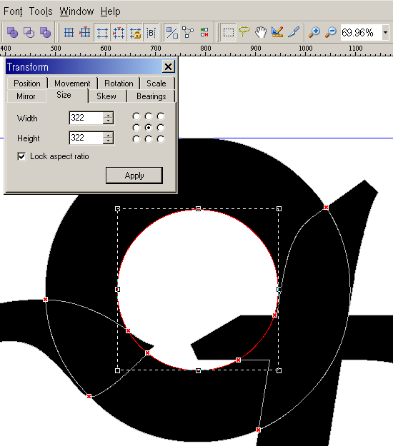Open the zoom percentage dropdown

(x=385, y=32)
